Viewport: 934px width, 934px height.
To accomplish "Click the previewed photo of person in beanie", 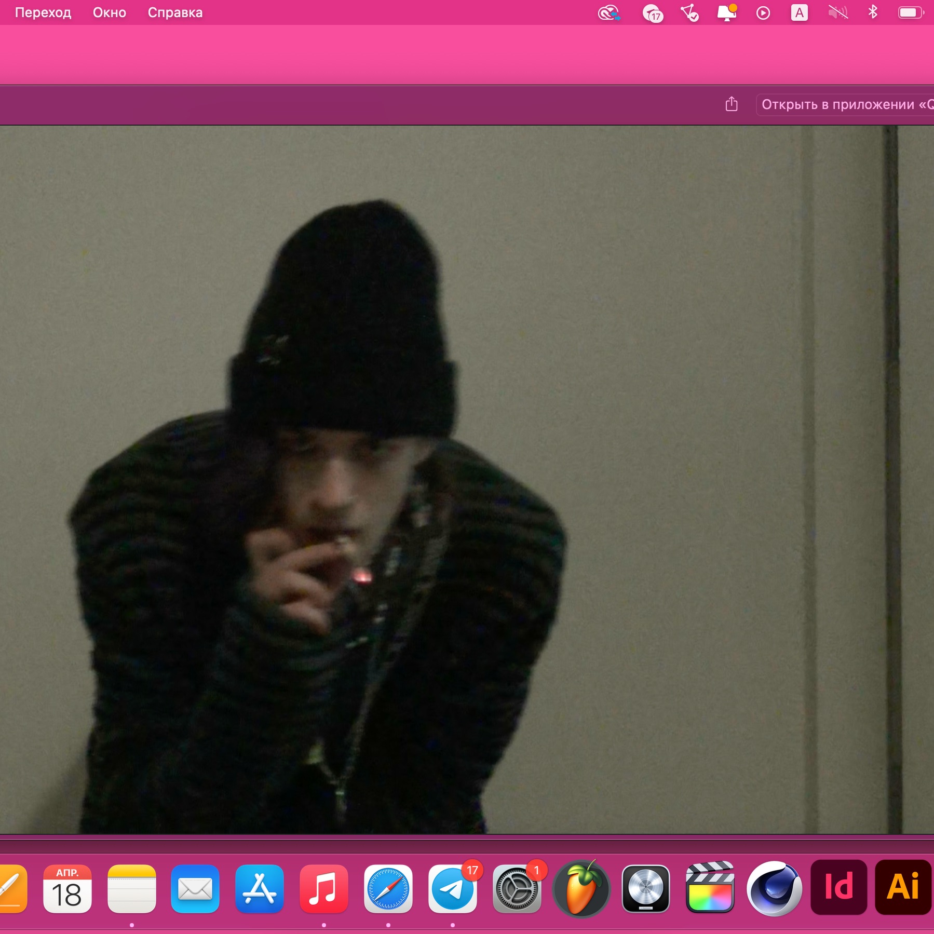I will coord(466,480).
